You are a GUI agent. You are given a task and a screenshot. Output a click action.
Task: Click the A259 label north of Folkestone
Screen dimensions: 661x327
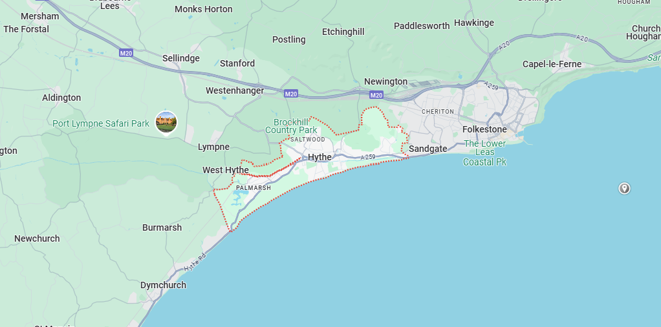click(x=492, y=85)
